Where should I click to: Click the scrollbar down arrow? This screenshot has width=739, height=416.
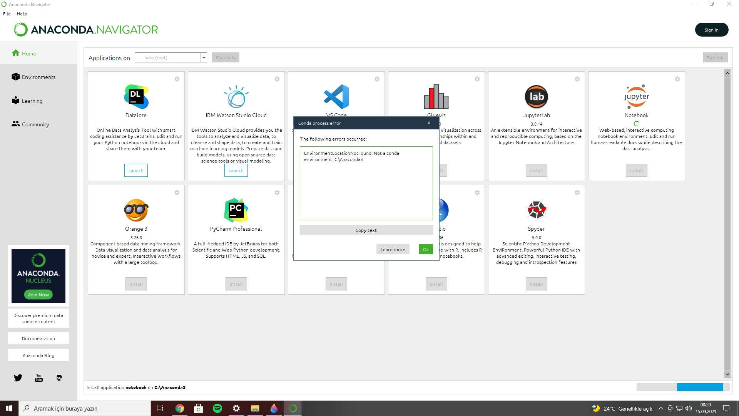point(727,374)
